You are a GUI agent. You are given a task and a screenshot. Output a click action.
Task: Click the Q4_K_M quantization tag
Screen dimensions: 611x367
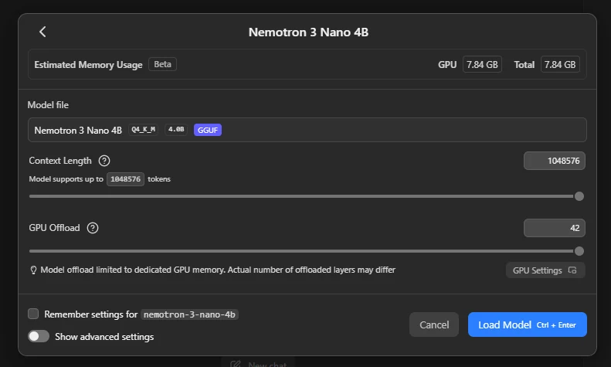coord(144,129)
